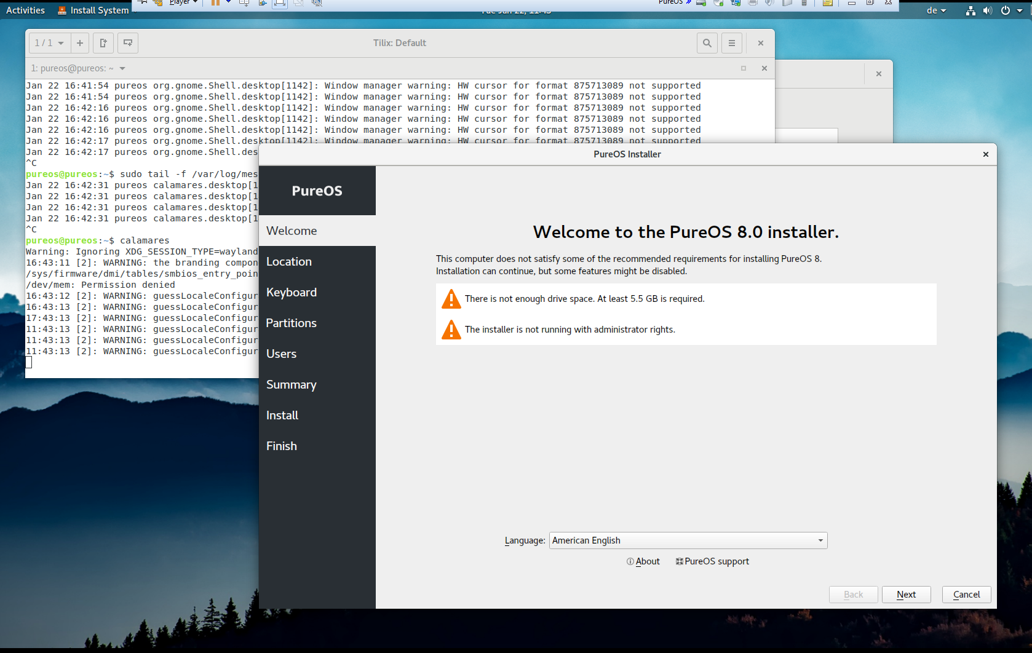Add terminal down in Tilix
This screenshot has width=1032, height=653.
pyautogui.click(x=127, y=43)
